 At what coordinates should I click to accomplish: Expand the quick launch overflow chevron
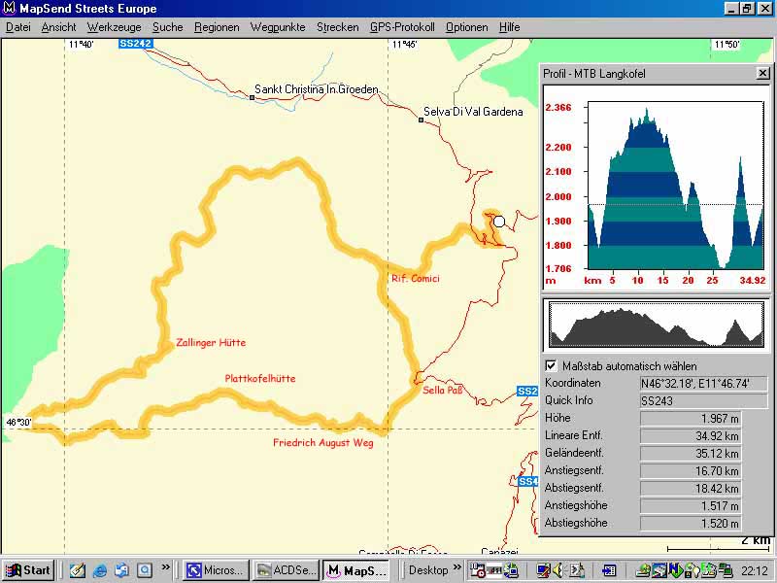click(x=165, y=566)
